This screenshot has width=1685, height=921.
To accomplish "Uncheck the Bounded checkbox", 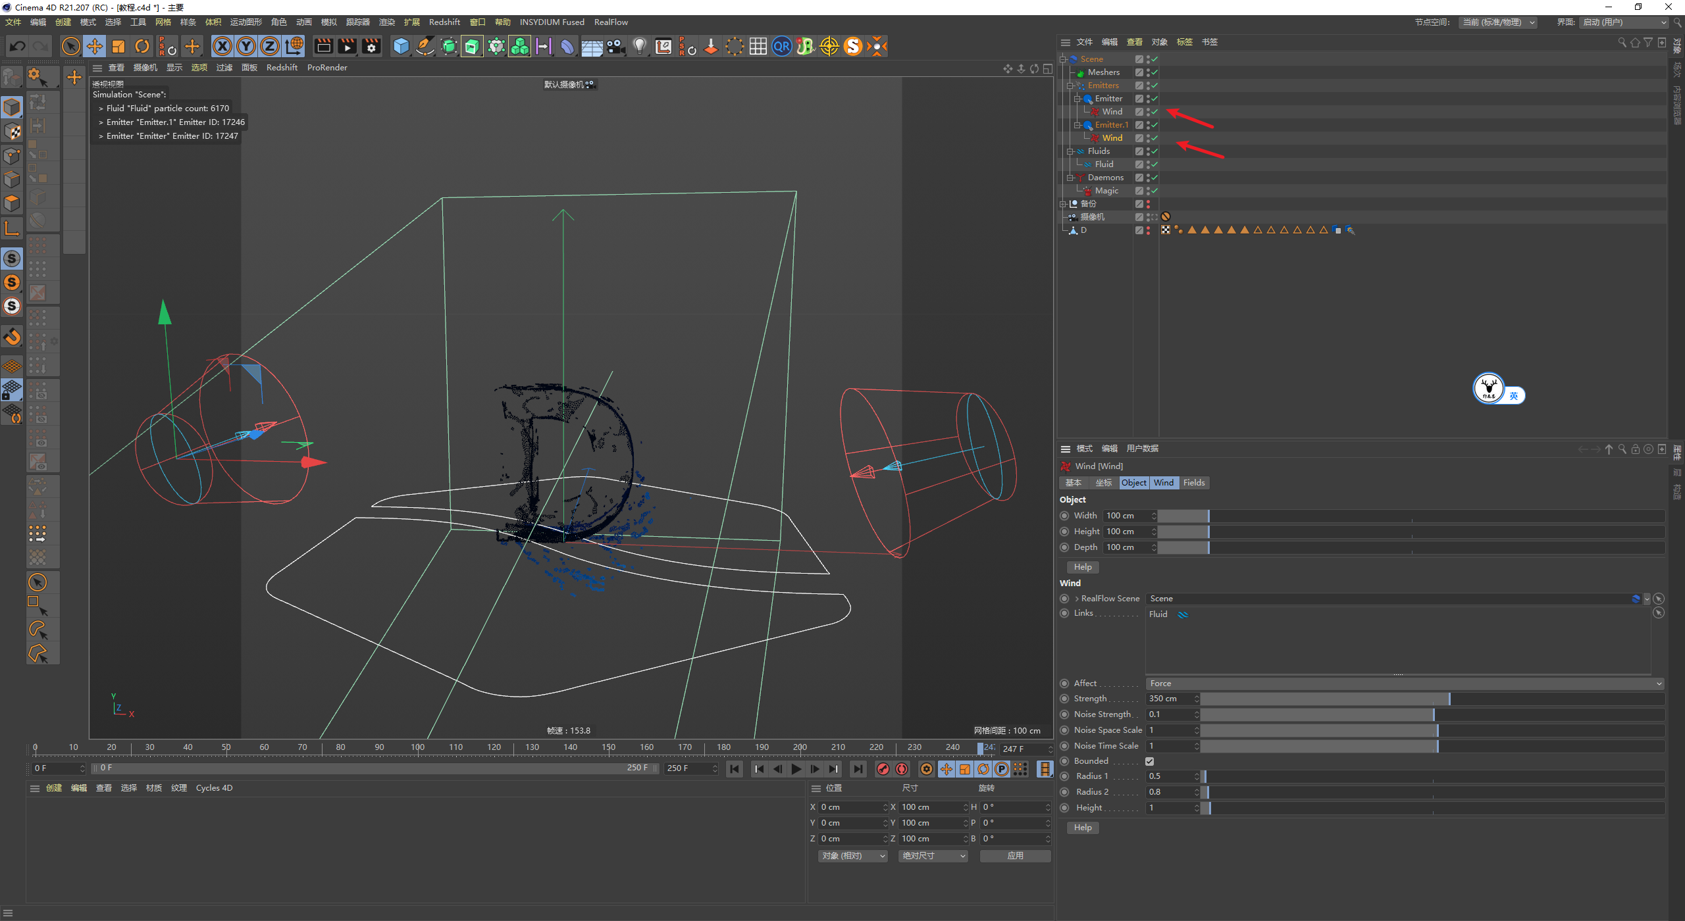I will click(x=1150, y=761).
